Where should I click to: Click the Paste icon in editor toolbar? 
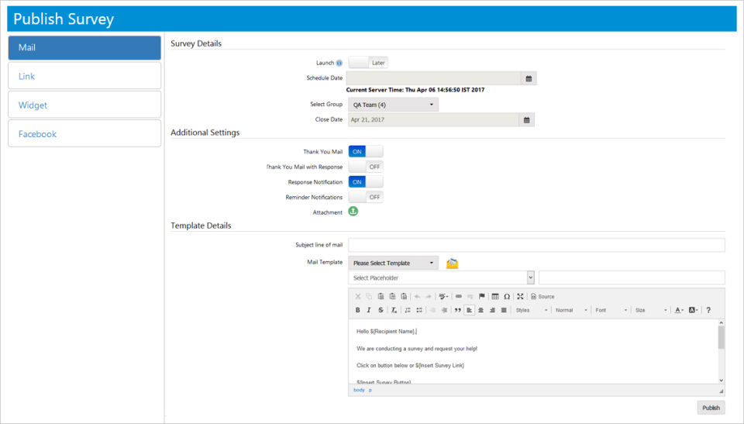[x=381, y=296]
